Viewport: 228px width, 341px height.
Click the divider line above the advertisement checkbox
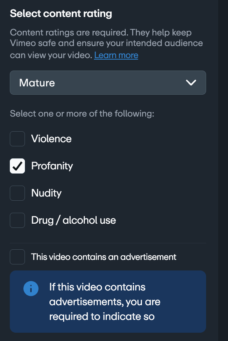[x=108, y=243]
